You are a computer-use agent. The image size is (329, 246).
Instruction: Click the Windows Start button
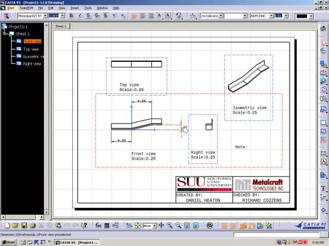(x=9, y=242)
